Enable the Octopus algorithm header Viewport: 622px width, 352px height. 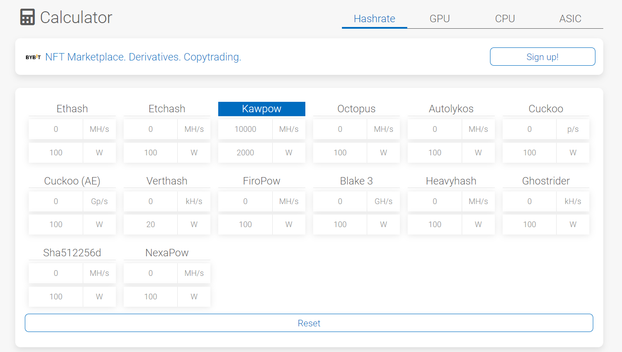(x=356, y=109)
